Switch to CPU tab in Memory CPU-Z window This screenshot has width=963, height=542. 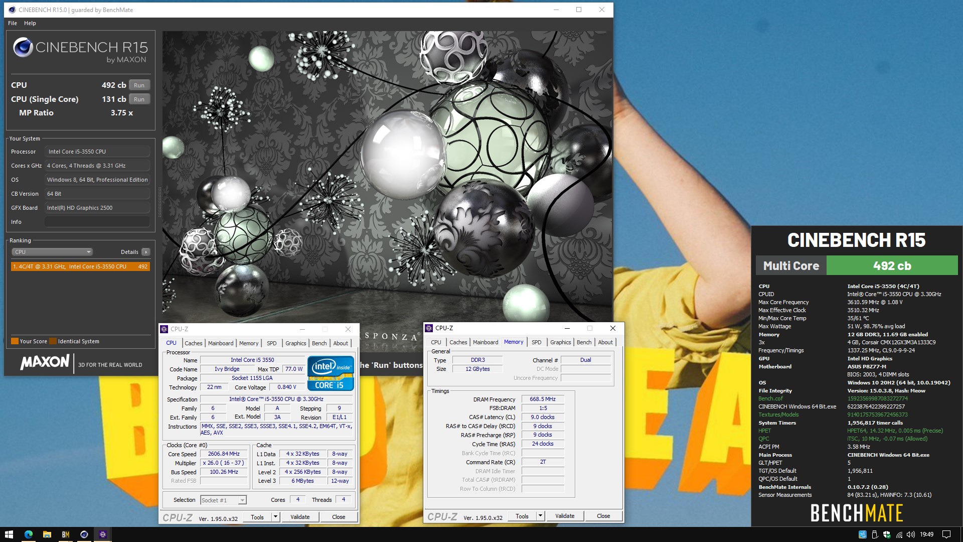point(436,342)
